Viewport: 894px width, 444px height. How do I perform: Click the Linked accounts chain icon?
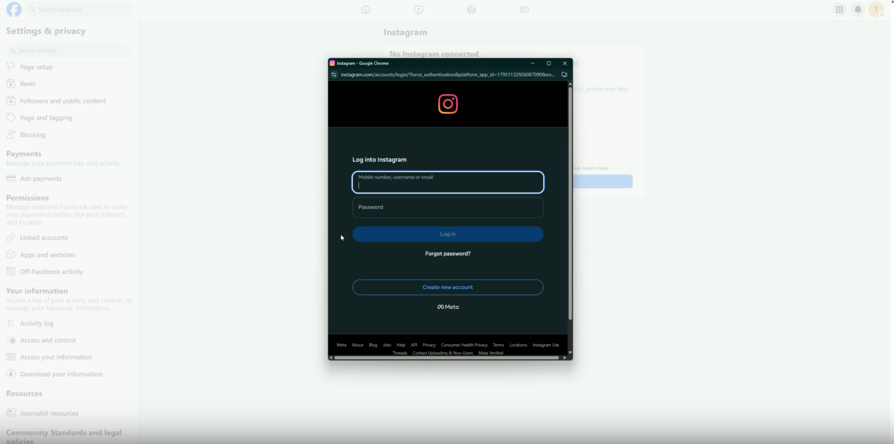(x=11, y=238)
